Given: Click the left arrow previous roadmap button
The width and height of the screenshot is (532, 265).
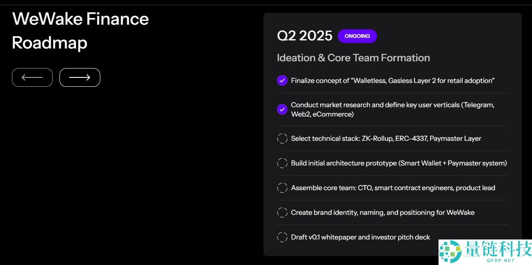Looking at the screenshot, I should click(32, 77).
